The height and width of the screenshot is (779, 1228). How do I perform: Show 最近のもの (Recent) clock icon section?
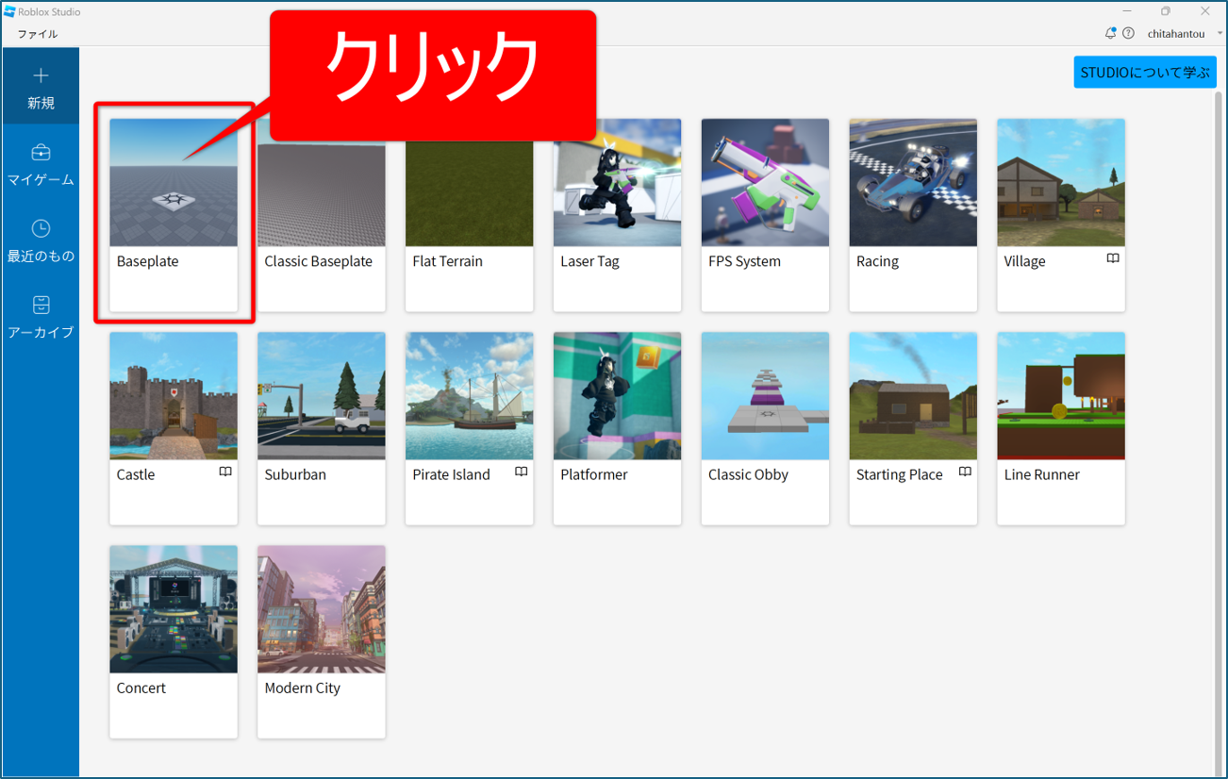coord(41,240)
